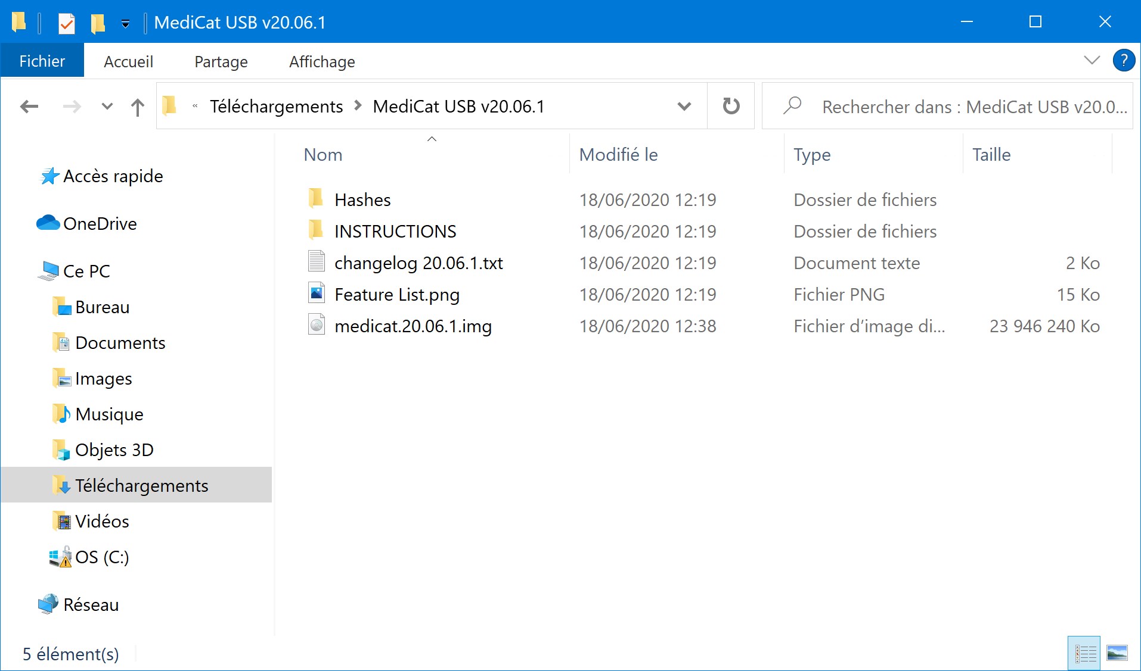
Task: Select the Hashes folder
Action: 362,200
